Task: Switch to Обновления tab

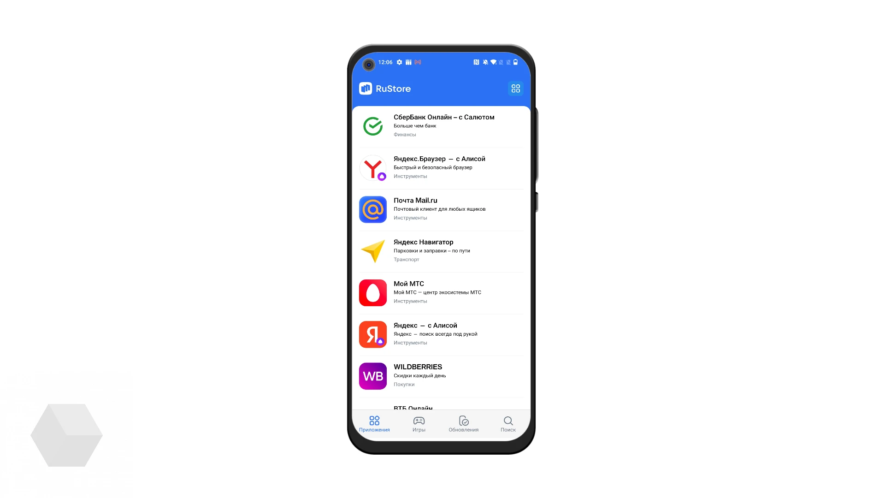Action: [463, 424]
